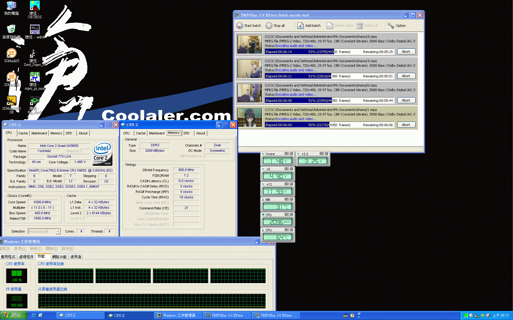
Task: Click the 1.48 V Vcore sensor display
Action: 278,161
